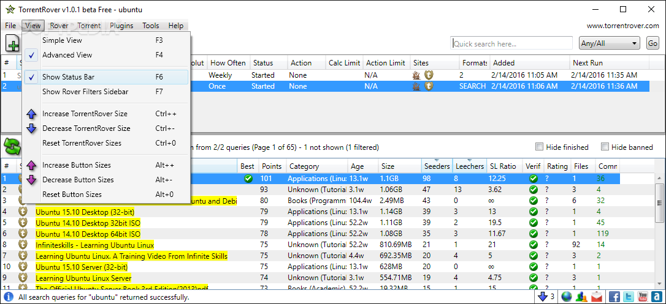Click shield site icon in Once row
This screenshot has height=304, width=666.
pos(429,86)
